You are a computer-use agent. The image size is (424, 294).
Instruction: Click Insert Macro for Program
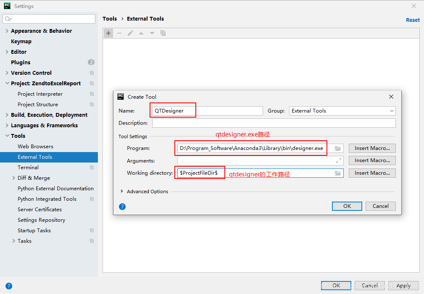click(x=372, y=148)
